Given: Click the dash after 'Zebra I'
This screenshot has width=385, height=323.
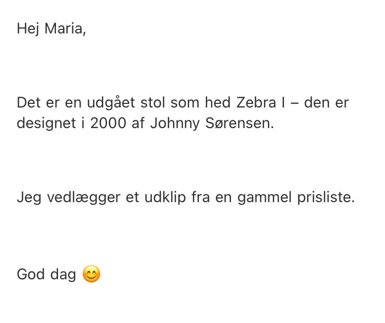Looking at the screenshot, I should tap(295, 103).
